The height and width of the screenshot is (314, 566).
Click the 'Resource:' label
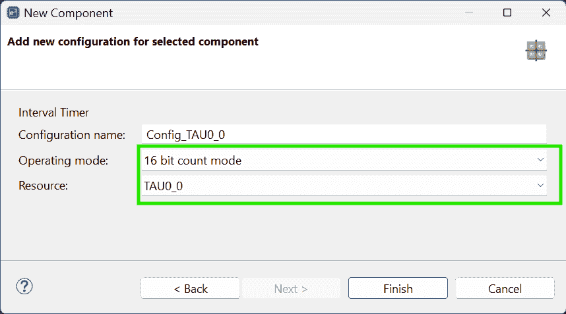[44, 186]
